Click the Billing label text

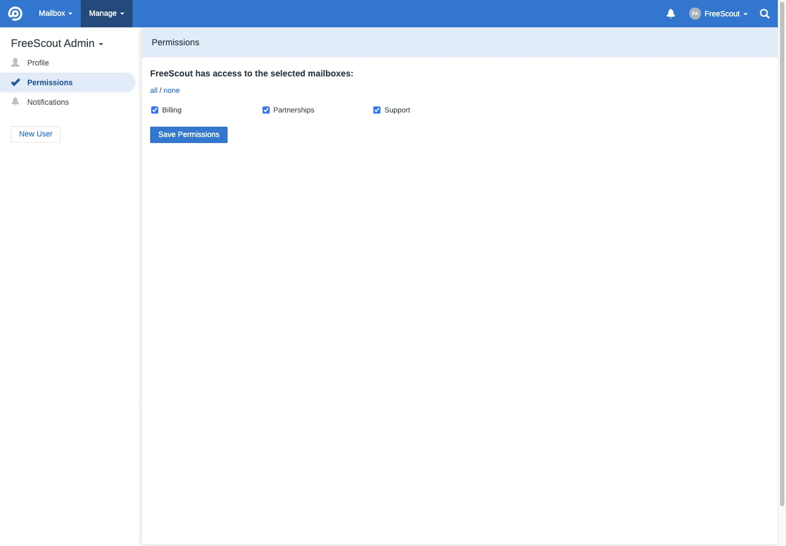pos(172,110)
